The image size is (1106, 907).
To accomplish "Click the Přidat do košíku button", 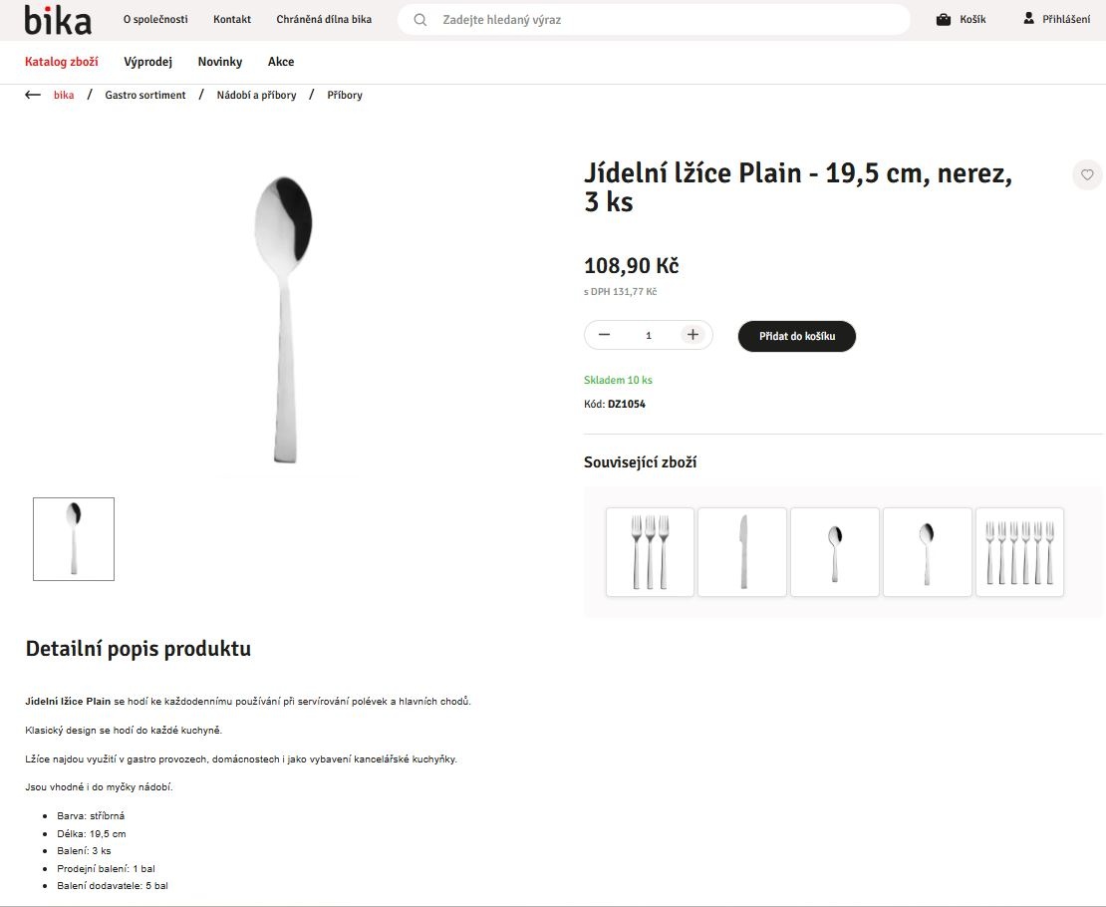I will 796,336.
